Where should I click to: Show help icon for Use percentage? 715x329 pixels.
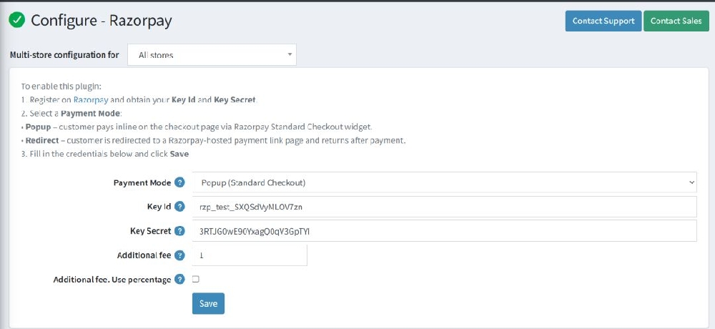(x=180, y=279)
